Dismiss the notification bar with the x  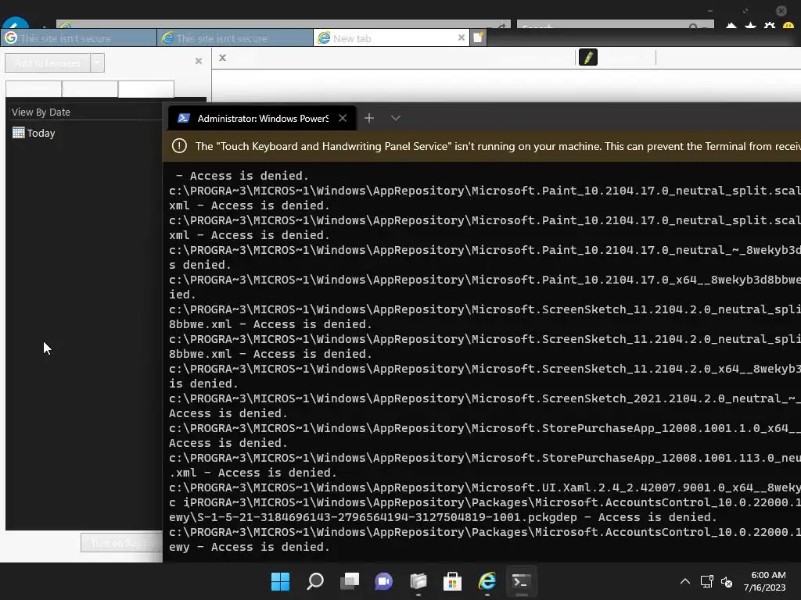coord(222,58)
